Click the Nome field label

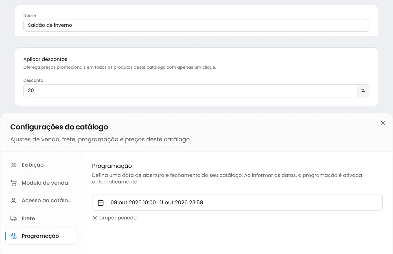29,15
